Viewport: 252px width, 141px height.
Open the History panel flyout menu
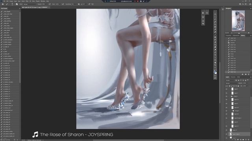(251, 36)
